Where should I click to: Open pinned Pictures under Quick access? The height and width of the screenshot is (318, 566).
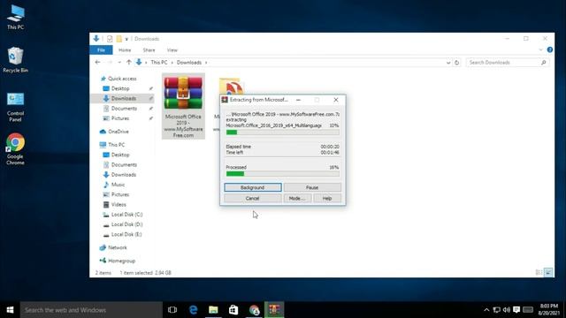(x=120, y=118)
